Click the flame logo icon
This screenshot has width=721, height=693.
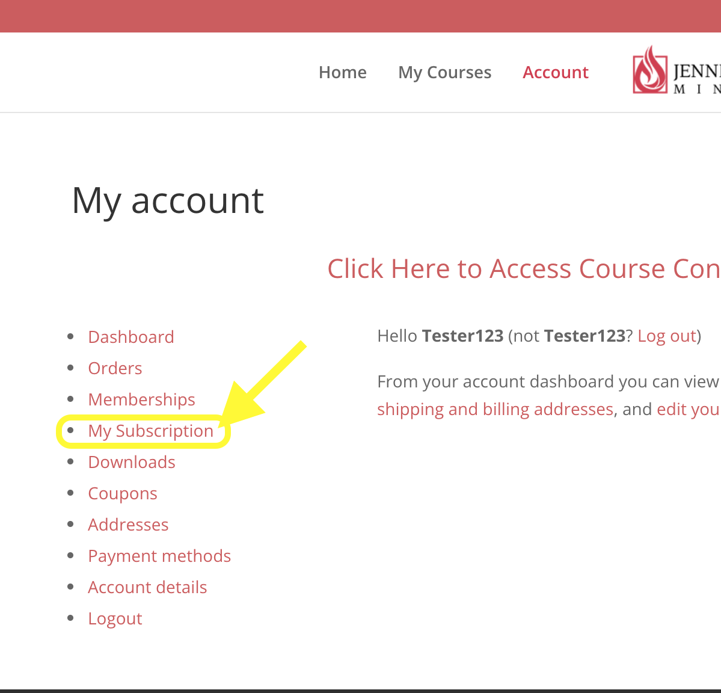(649, 70)
